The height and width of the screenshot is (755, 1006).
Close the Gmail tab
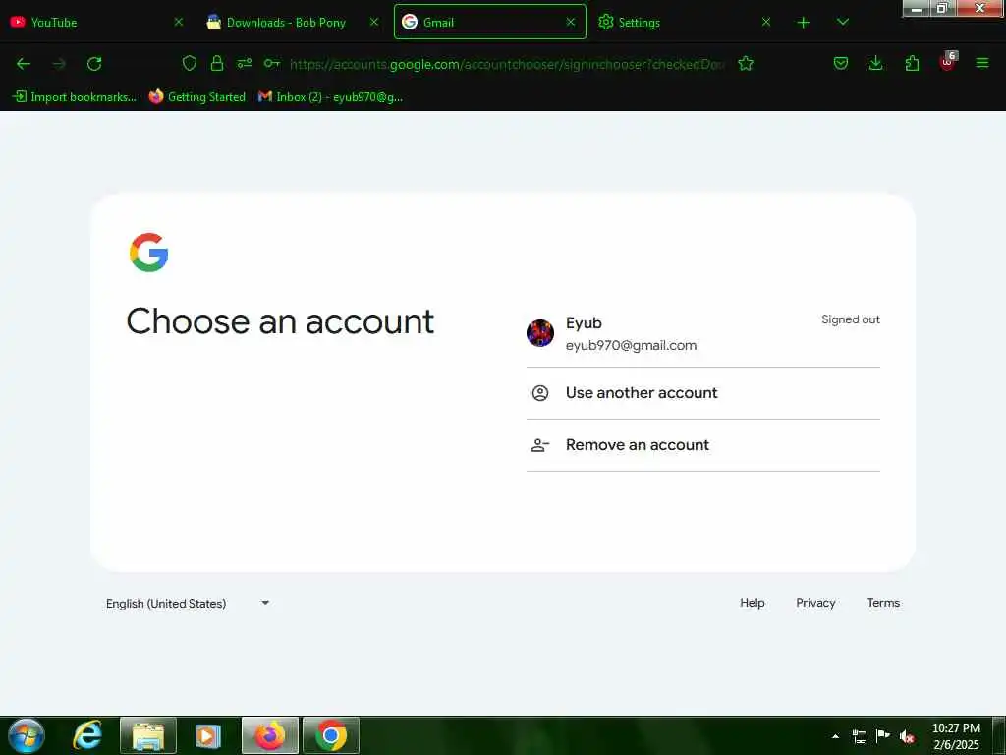571,22
